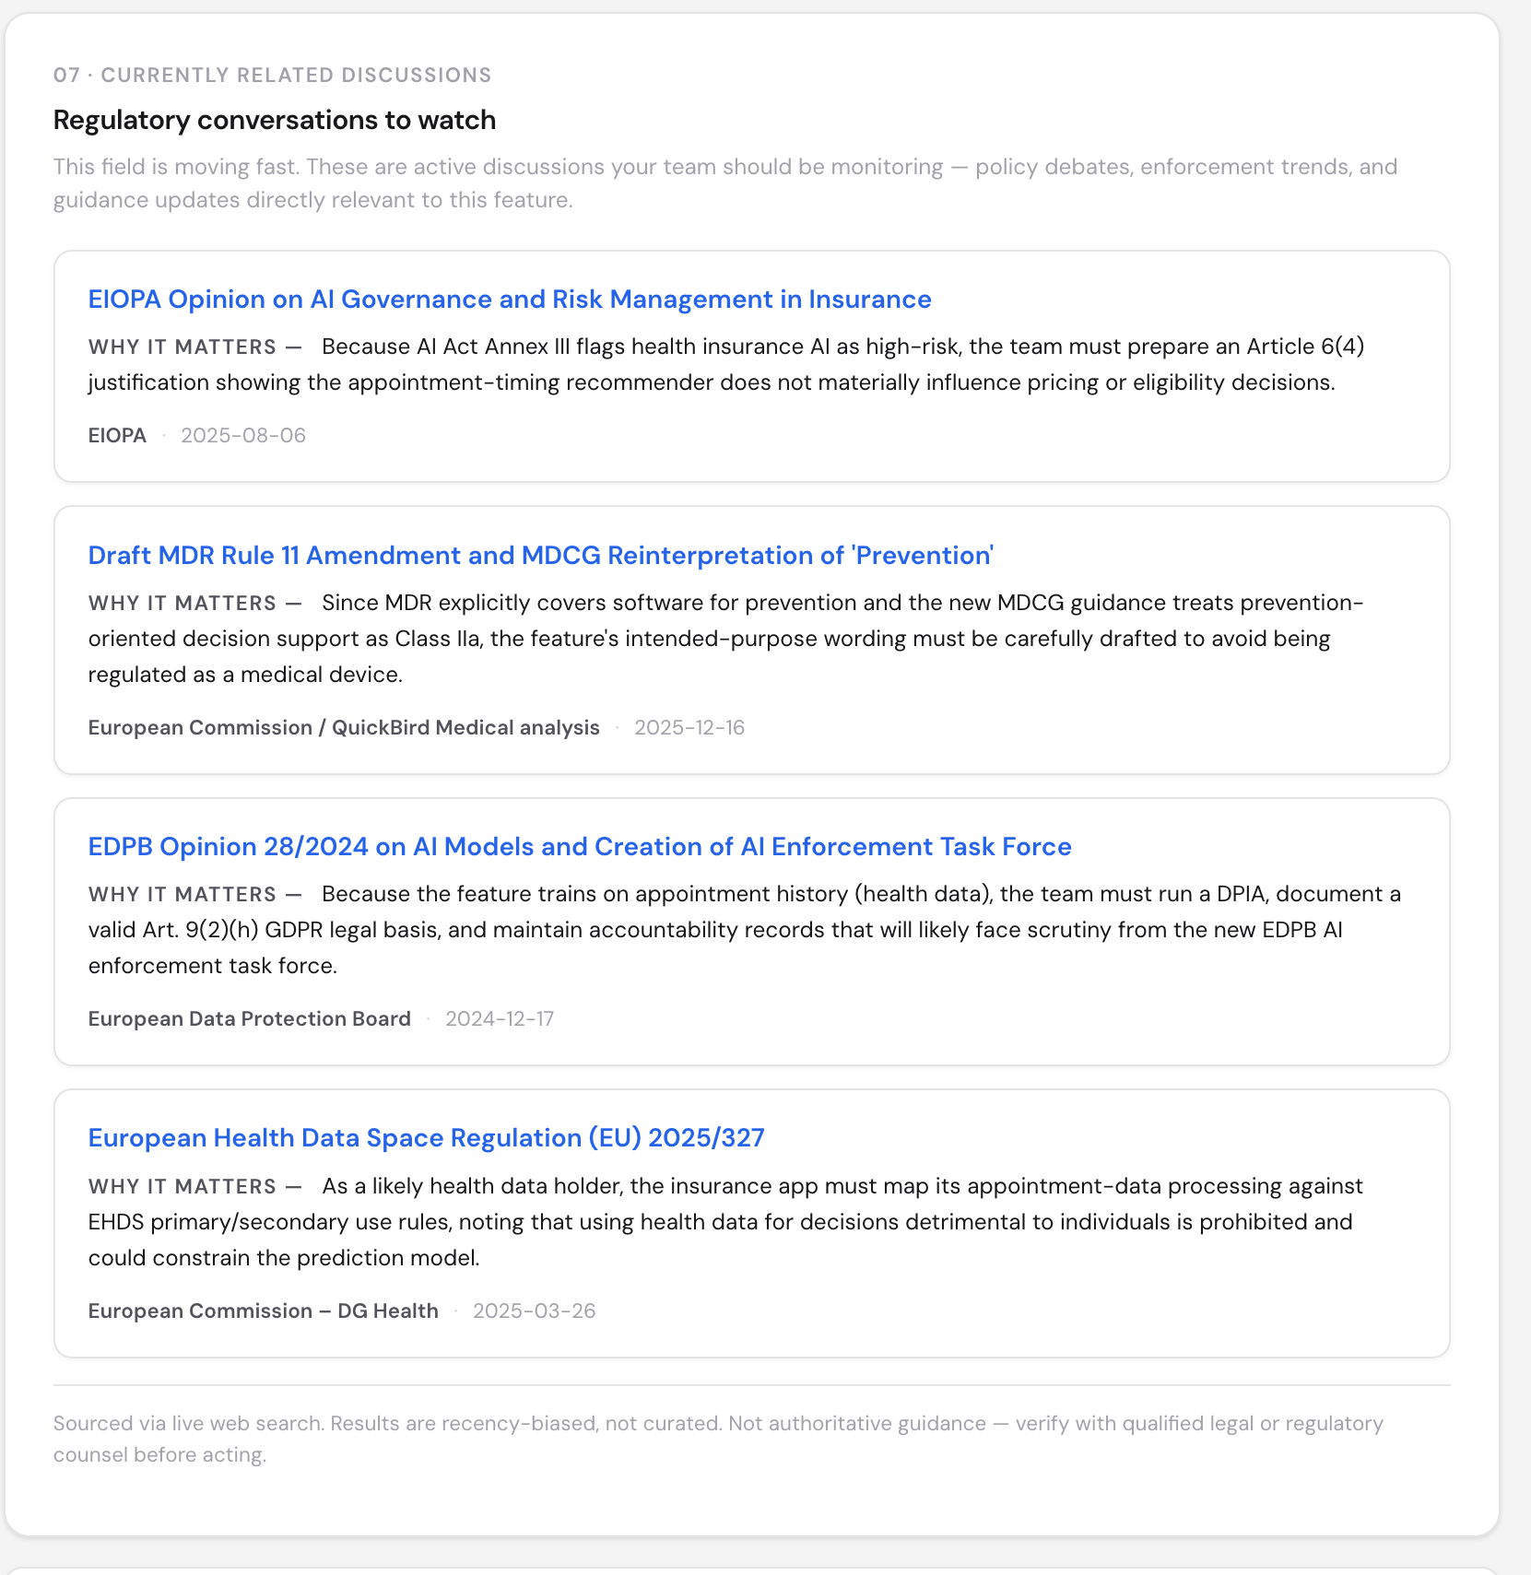This screenshot has width=1531, height=1575.
Task: Click the date "2025-03-26"
Action: pos(535,1311)
